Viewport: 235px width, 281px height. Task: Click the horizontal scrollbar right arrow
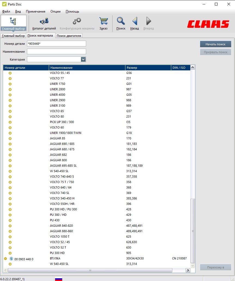tap(188, 270)
